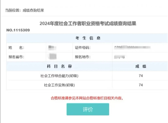Click the 考生信息 section header

(x=87, y=38)
